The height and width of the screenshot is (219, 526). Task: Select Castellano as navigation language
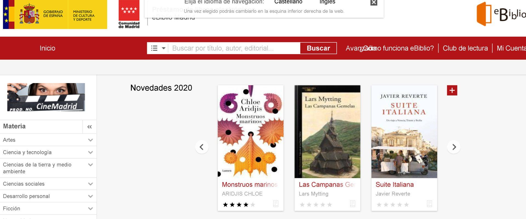coord(288,2)
